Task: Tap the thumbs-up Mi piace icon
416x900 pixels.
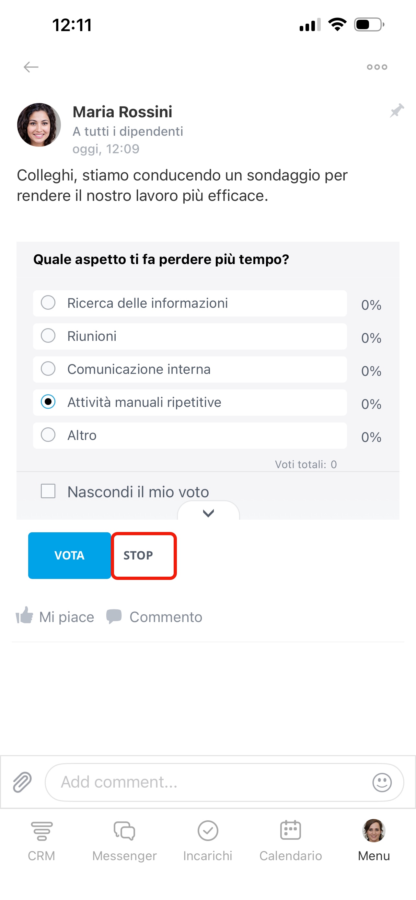Action: coord(24,616)
